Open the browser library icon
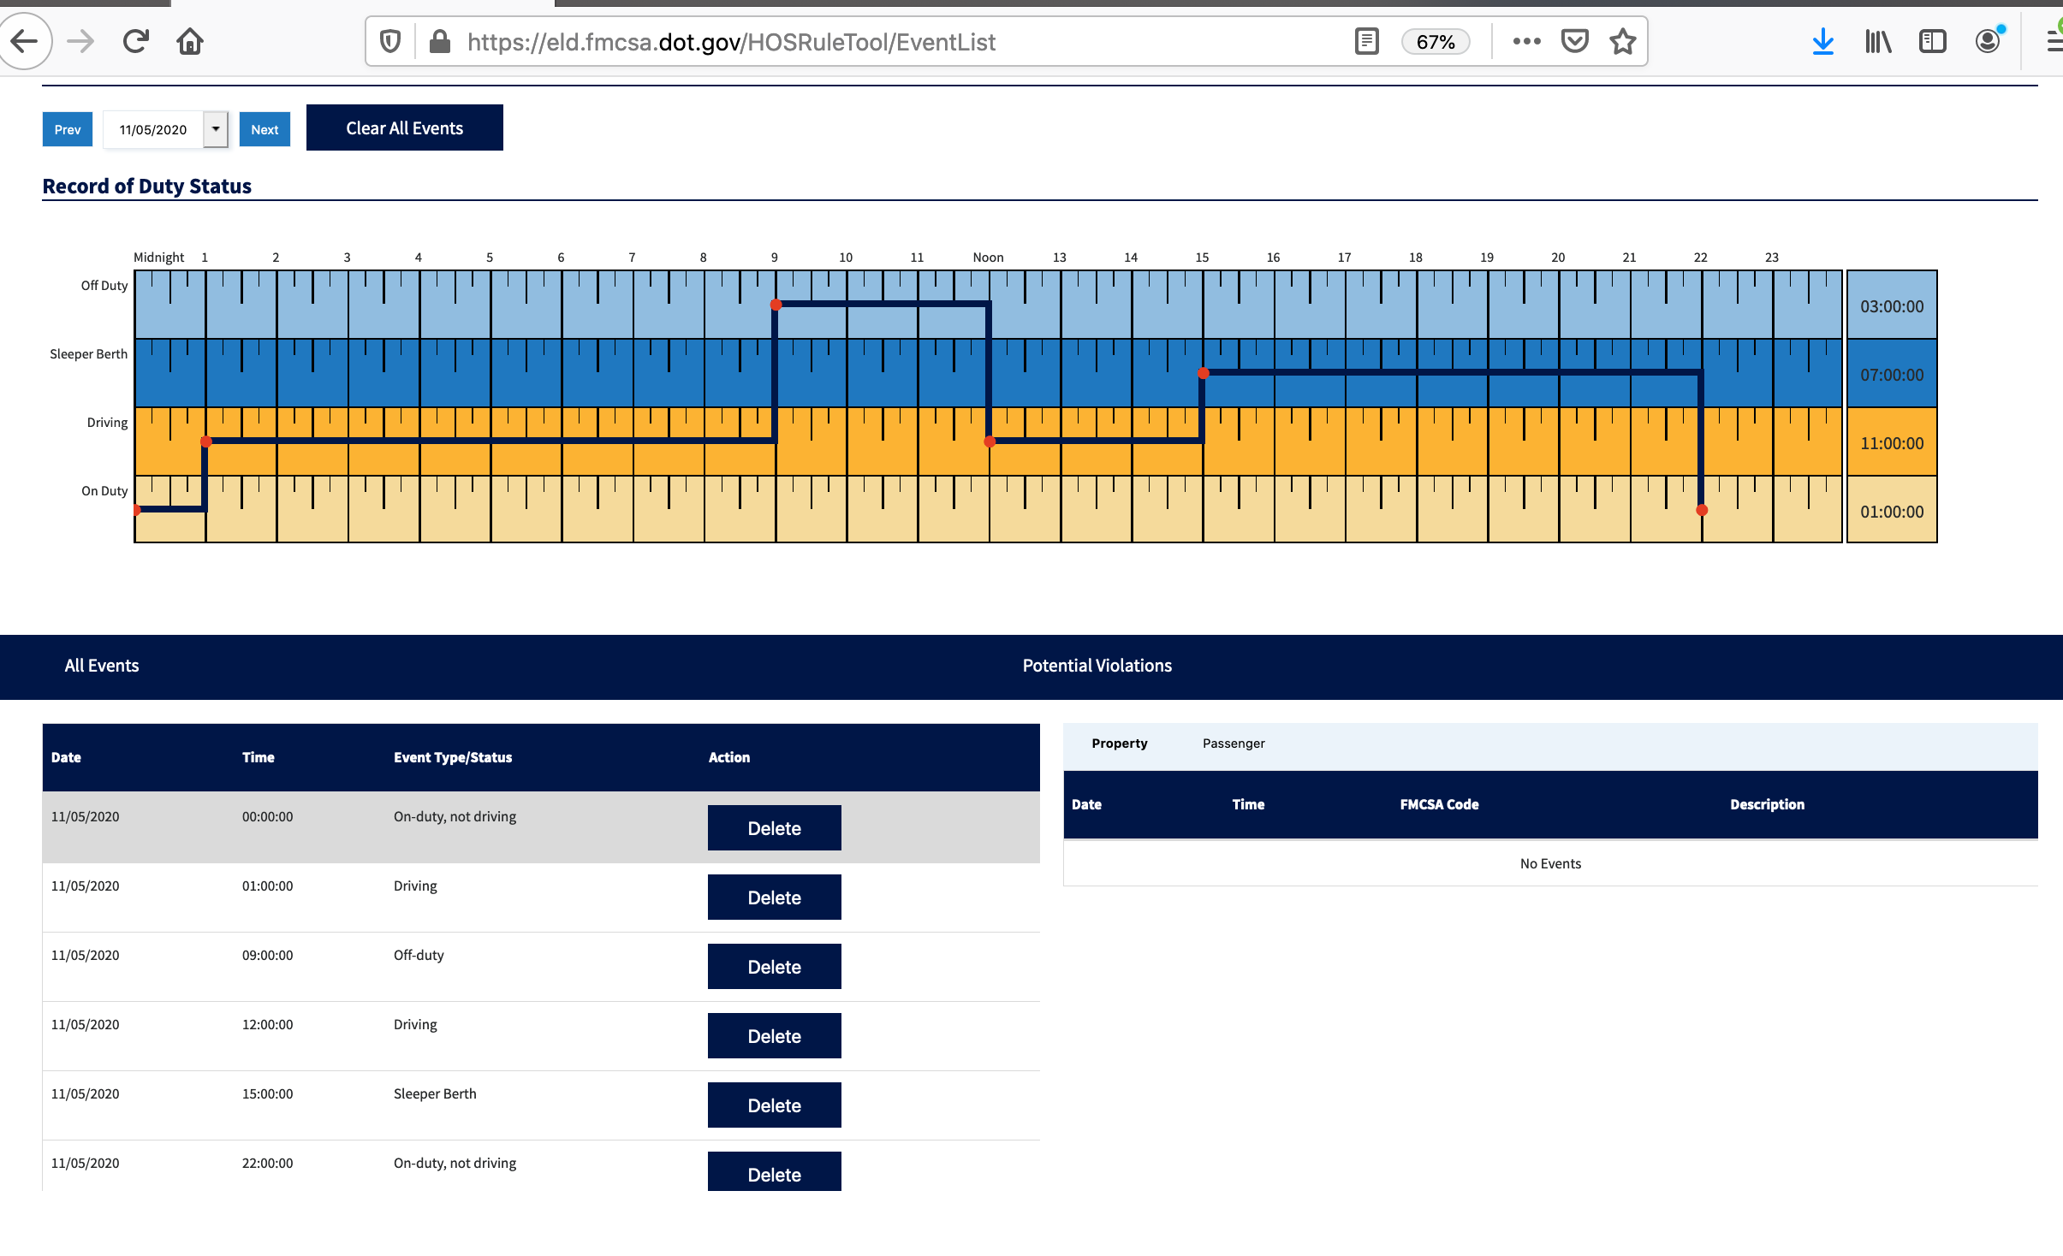This screenshot has width=2063, height=1256. coord(1878,41)
